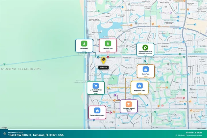Click the 360 Realty Photos Interactive Map text
The width and height of the screenshot is (207, 138).
coord(190,135)
